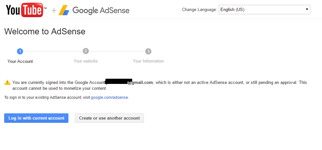Click the Google AdSense wordmark text
The height and width of the screenshot is (150, 322).
[101, 10]
